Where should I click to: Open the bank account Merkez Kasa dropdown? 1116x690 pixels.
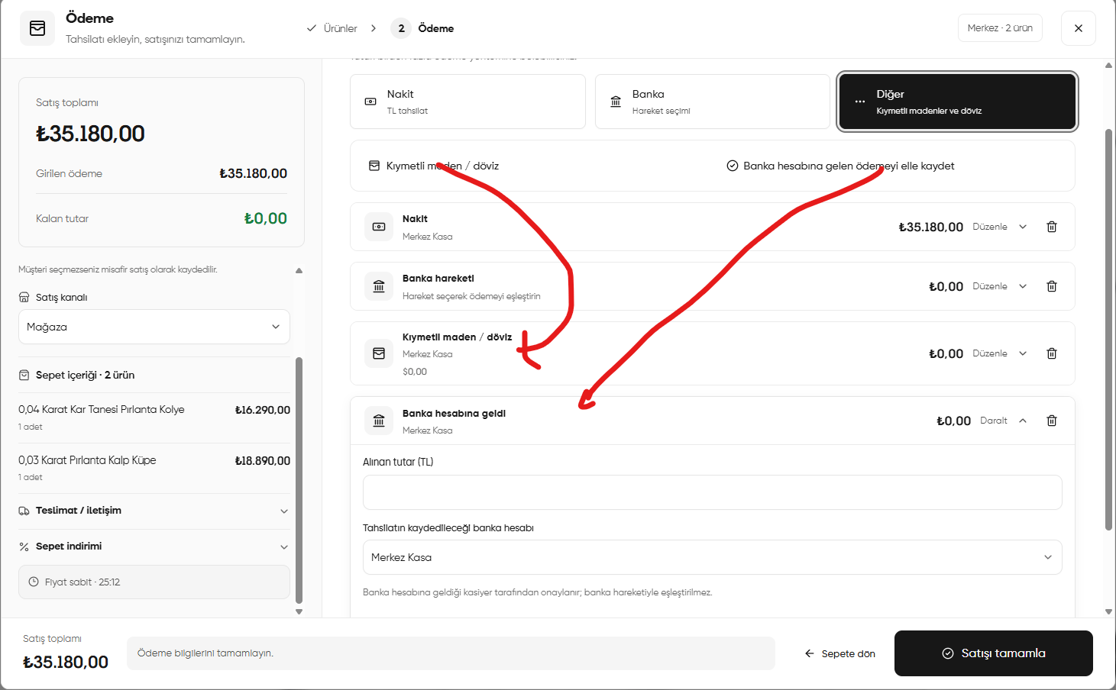point(713,557)
